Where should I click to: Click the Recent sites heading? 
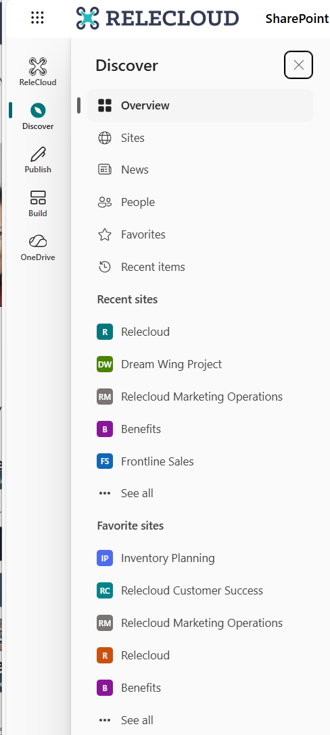pyautogui.click(x=127, y=299)
